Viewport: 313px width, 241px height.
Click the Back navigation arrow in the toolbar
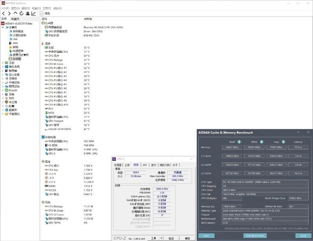[4, 13]
